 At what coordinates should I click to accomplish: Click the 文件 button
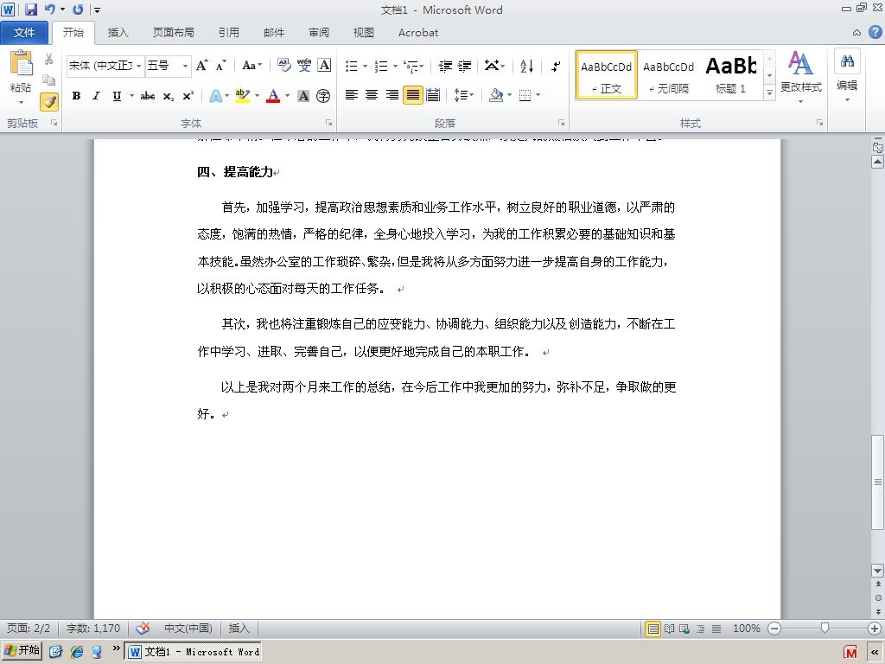click(x=24, y=33)
